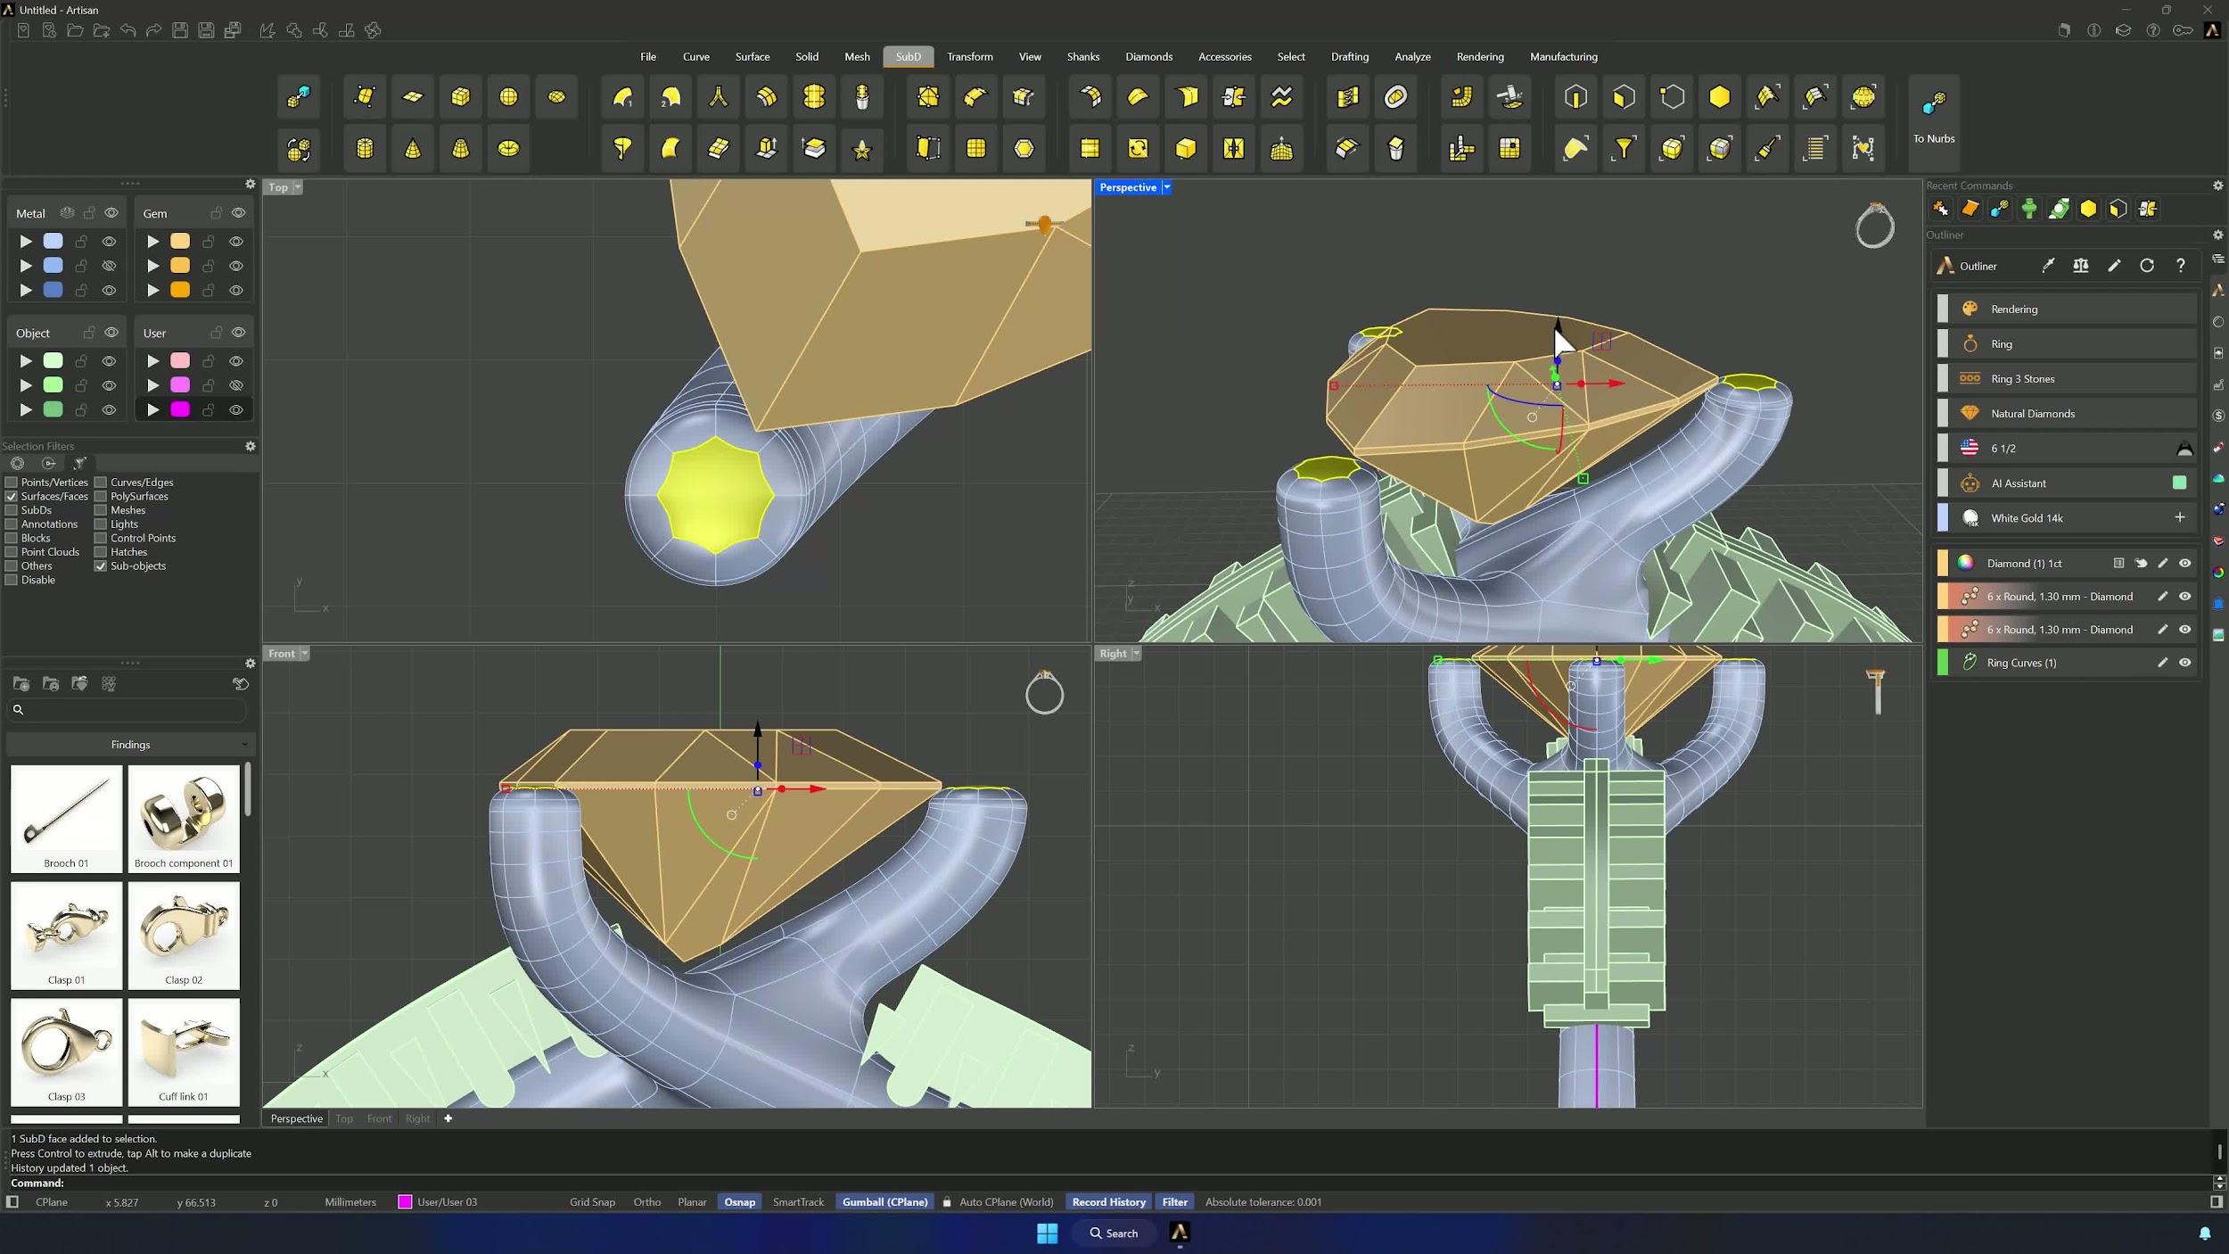Open the Shanks menu
This screenshot has width=2229, height=1254.
[x=1082, y=56]
